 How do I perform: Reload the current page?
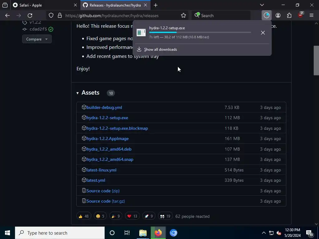(x=30, y=16)
